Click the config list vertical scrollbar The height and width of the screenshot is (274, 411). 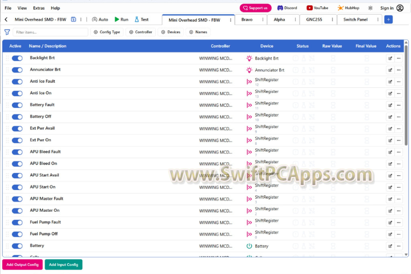pos(406,96)
